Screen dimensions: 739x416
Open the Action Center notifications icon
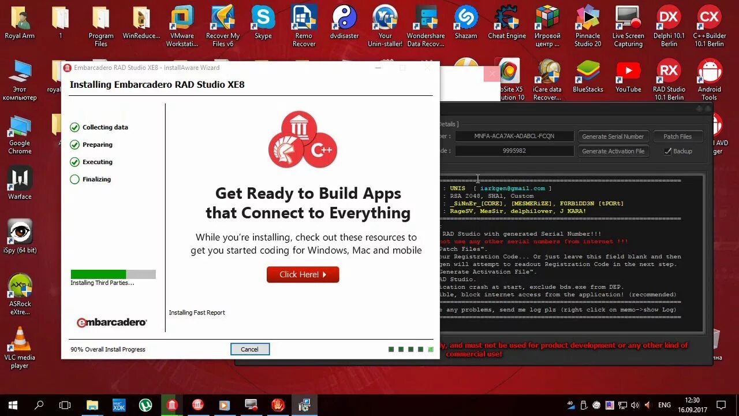pyautogui.click(x=721, y=405)
